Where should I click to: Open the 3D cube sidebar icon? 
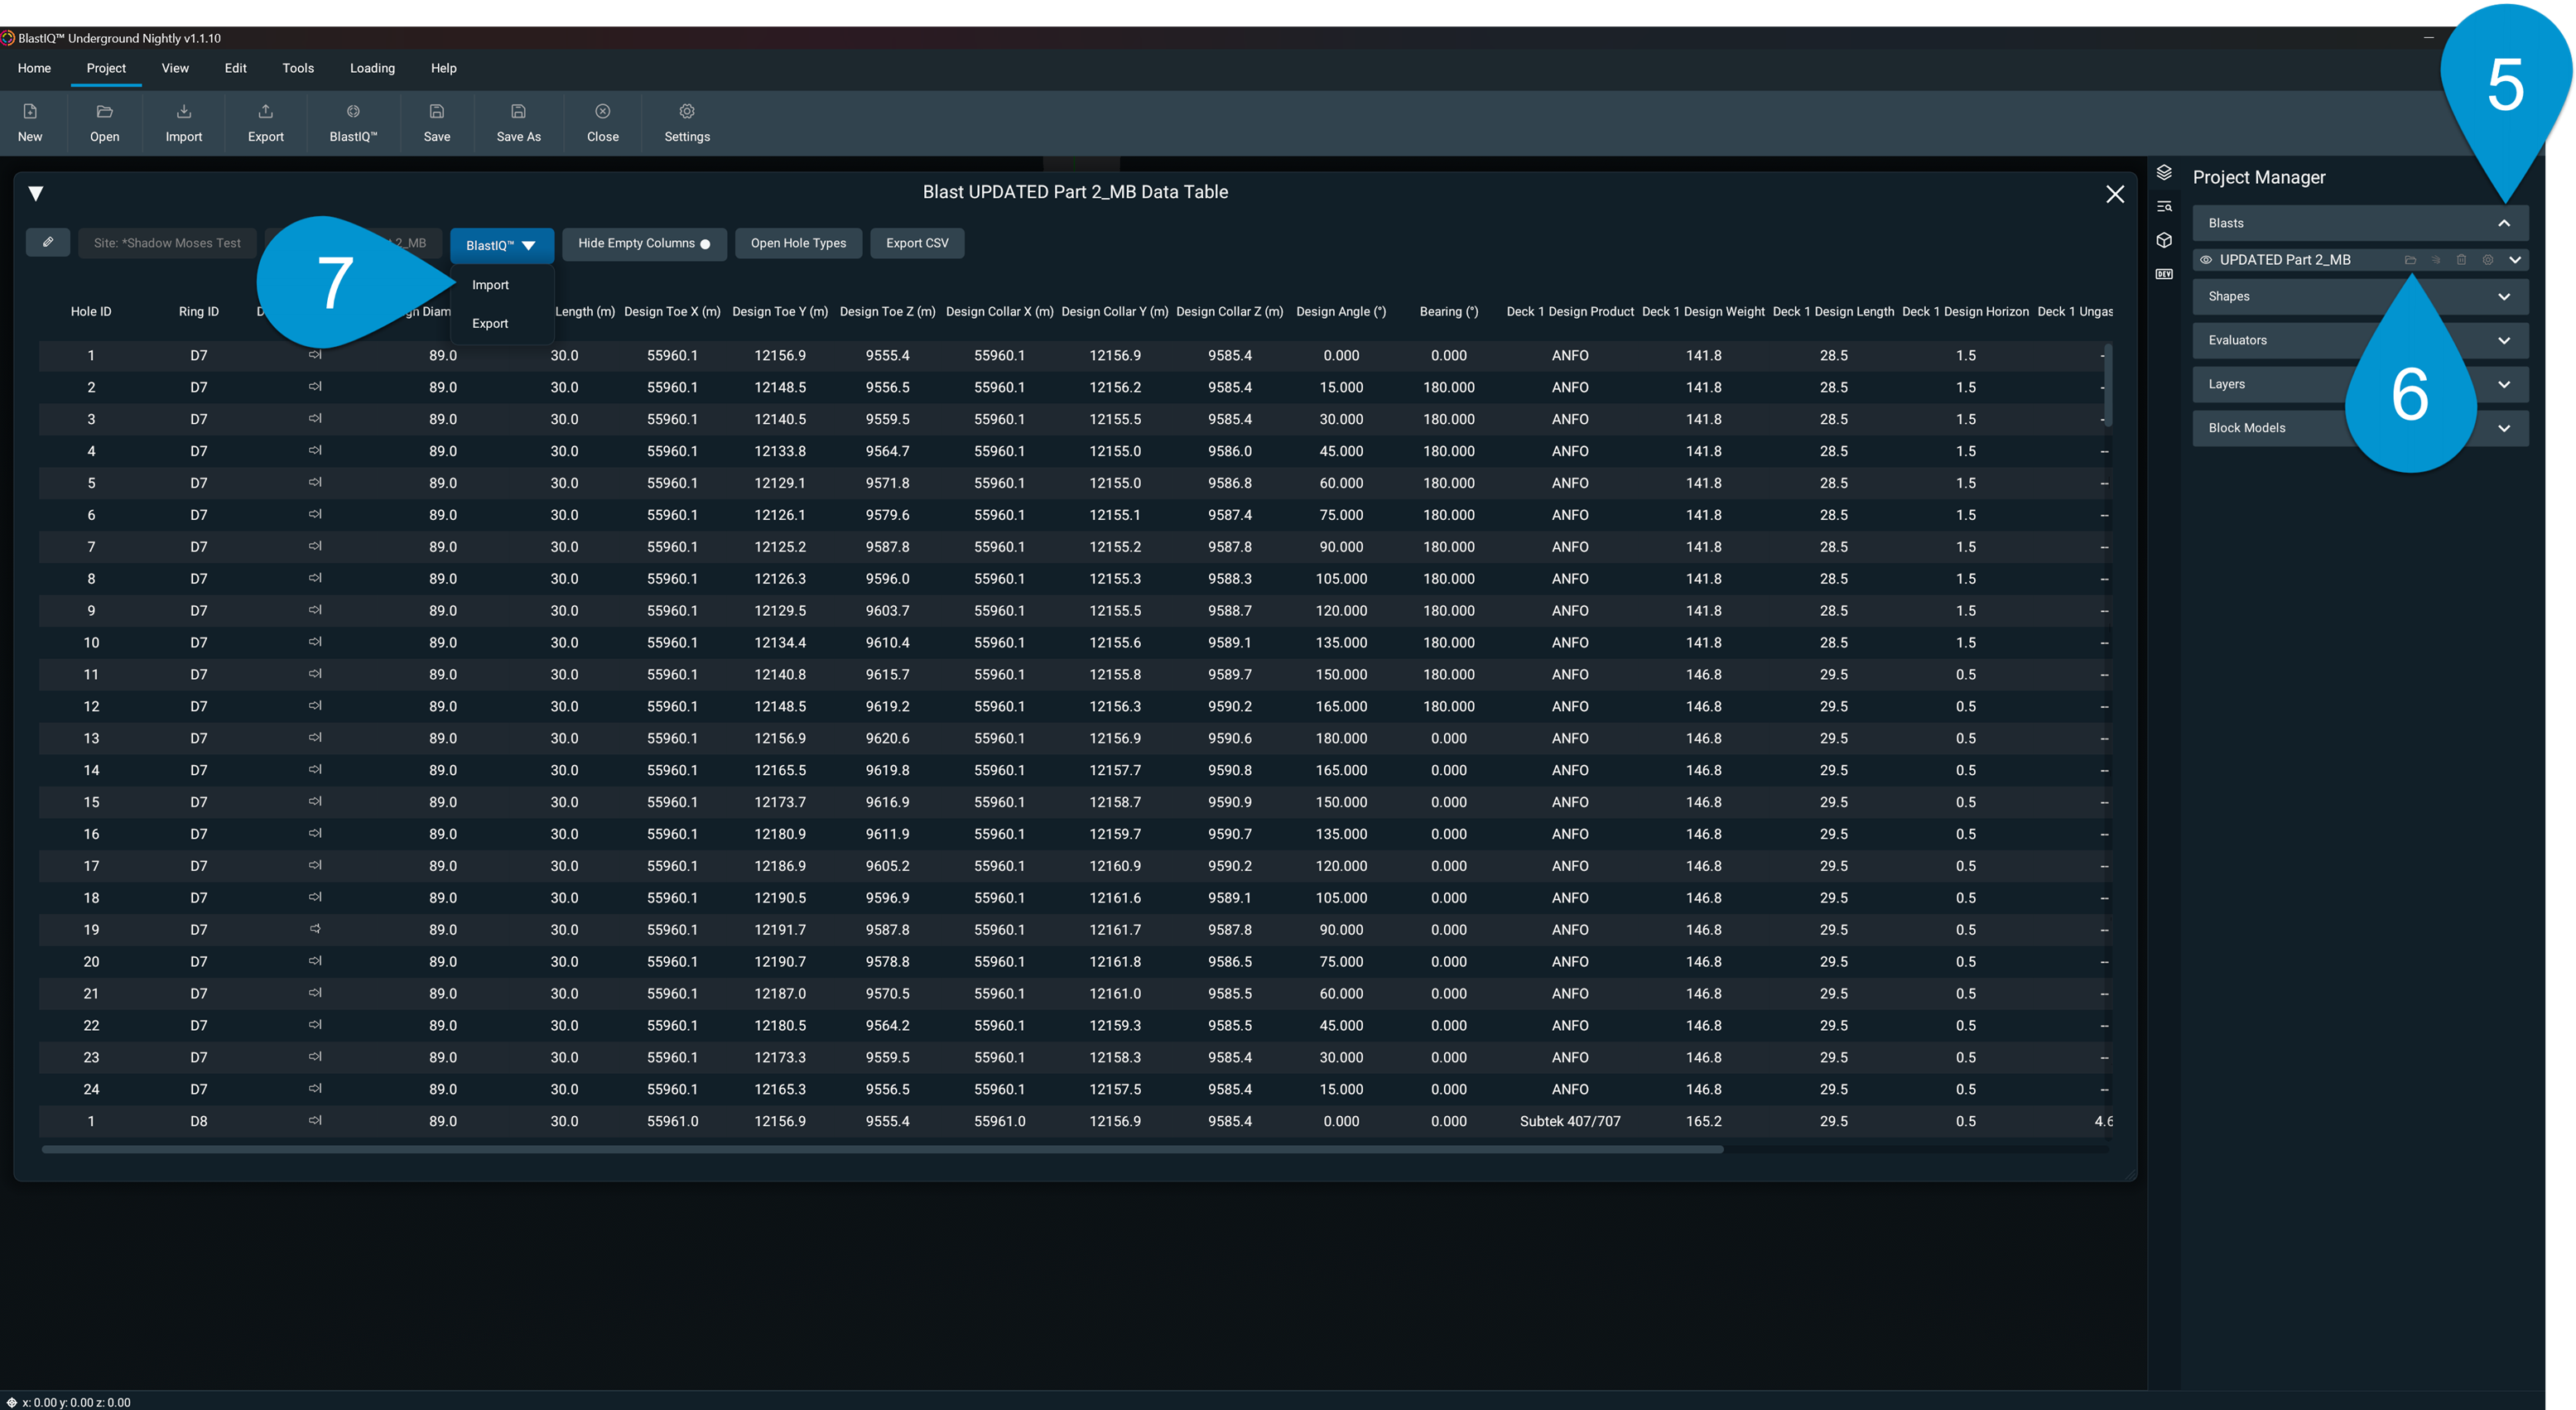click(2164, 240)
